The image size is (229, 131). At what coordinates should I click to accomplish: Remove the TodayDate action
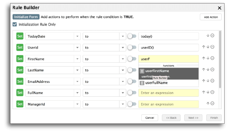pos(212,35)
